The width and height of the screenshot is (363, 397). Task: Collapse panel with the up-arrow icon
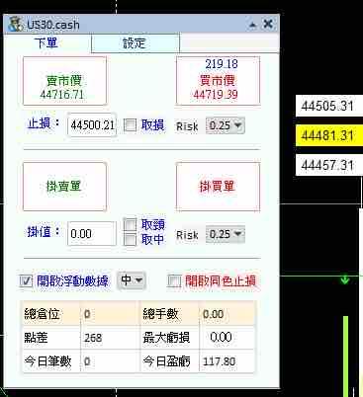click(252, 25)
